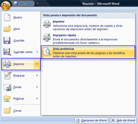Expand the Guardar como submenu arrow
The width and height of the screenshot is (138, 124).
tap(37, 52)
